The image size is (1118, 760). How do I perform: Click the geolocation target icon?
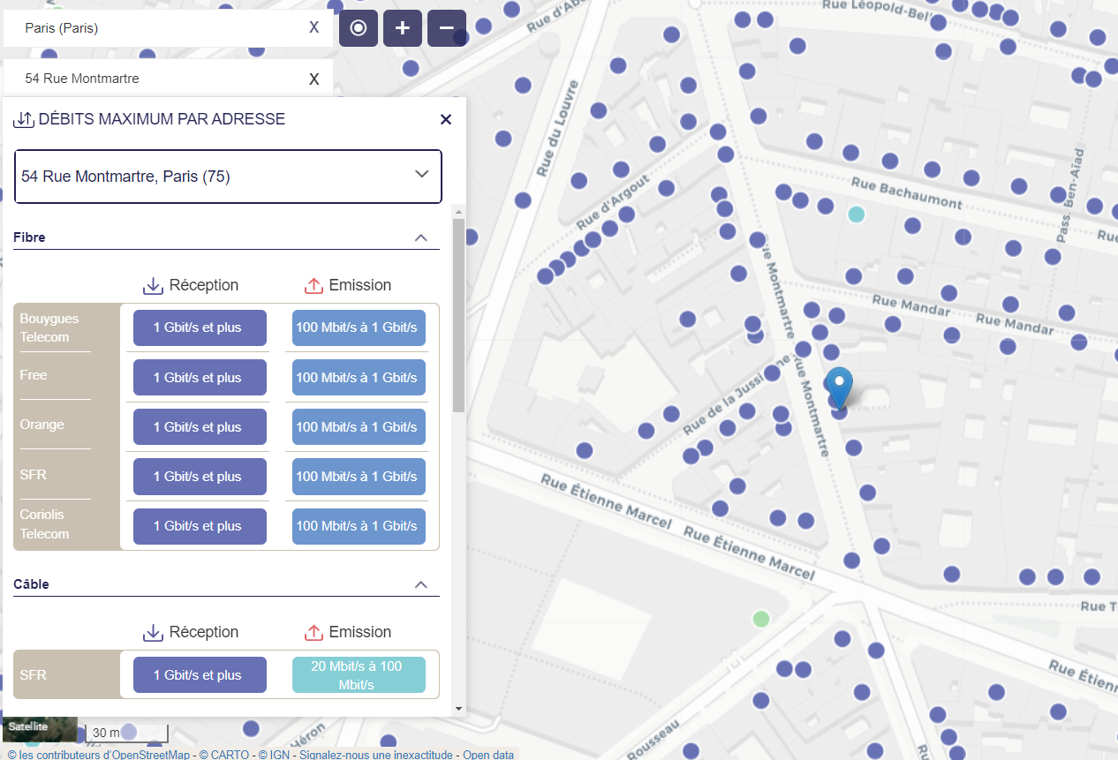(359, 28)
